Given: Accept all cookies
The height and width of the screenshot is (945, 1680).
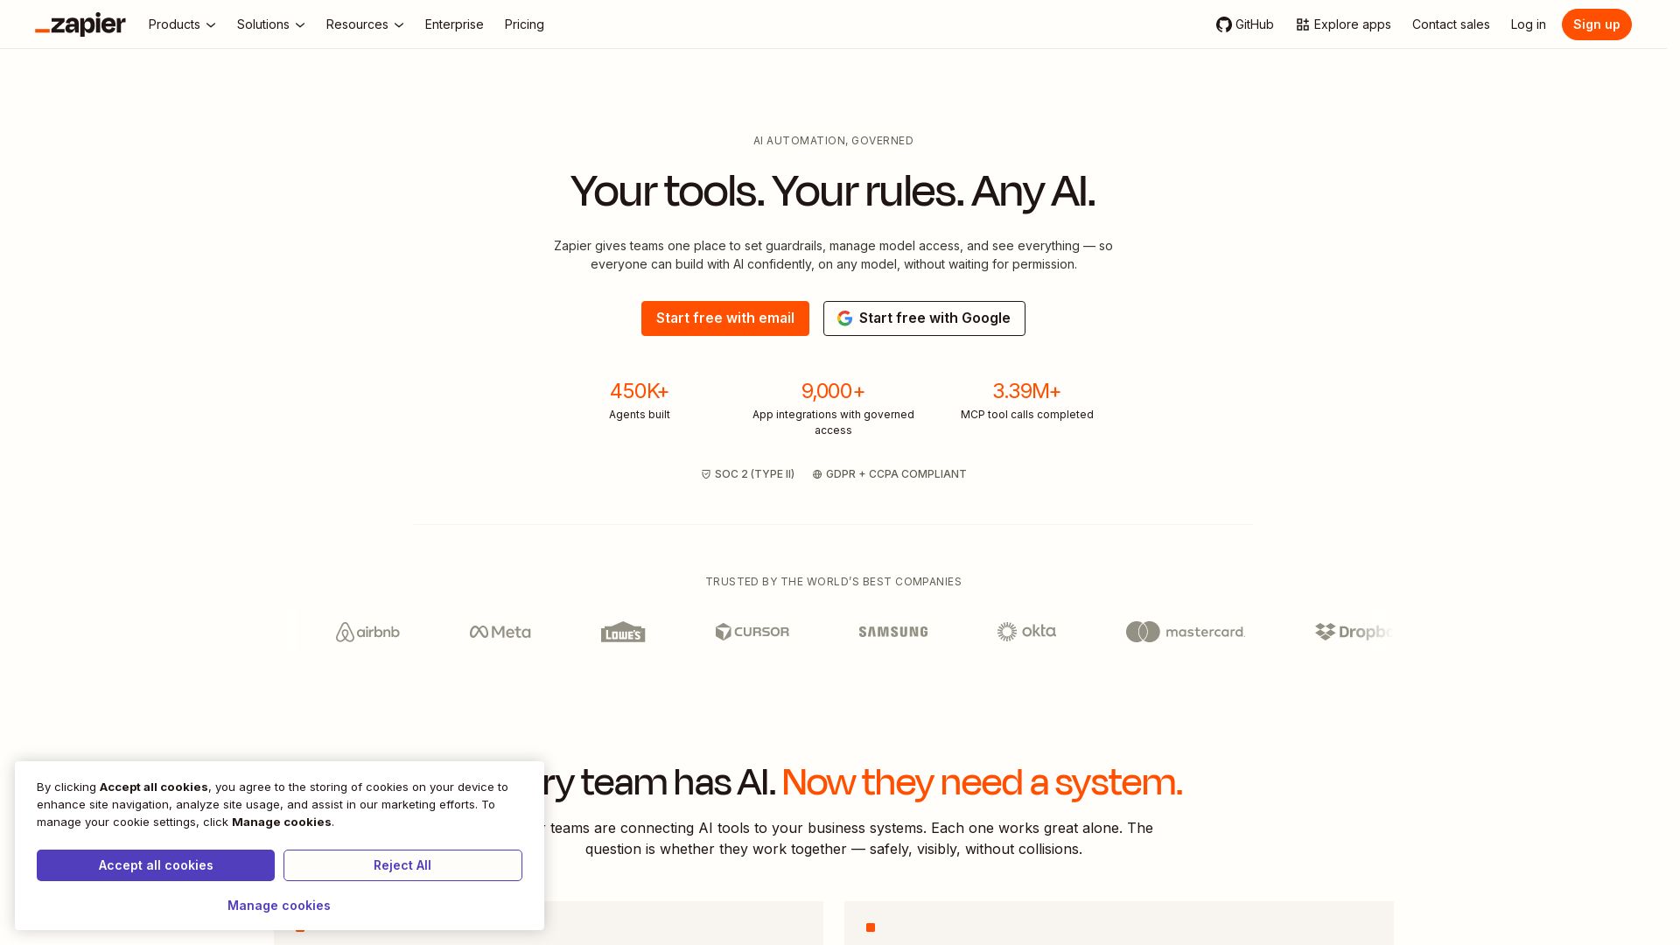Looking at the screenshot, I should tap(156, 865).
